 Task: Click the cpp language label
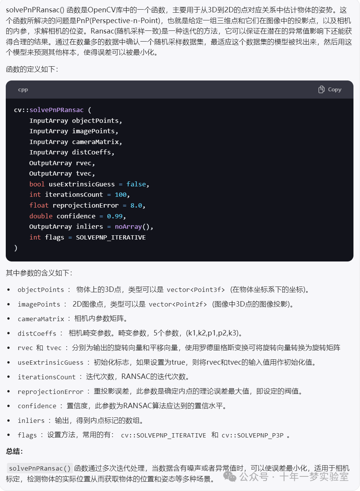pyautogui.click(x=23, y=89)
